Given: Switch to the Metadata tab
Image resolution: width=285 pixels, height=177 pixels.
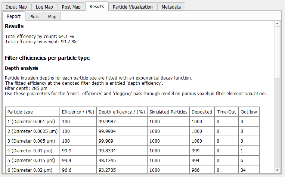Looking at the screenshot, I should coord(171,7).
